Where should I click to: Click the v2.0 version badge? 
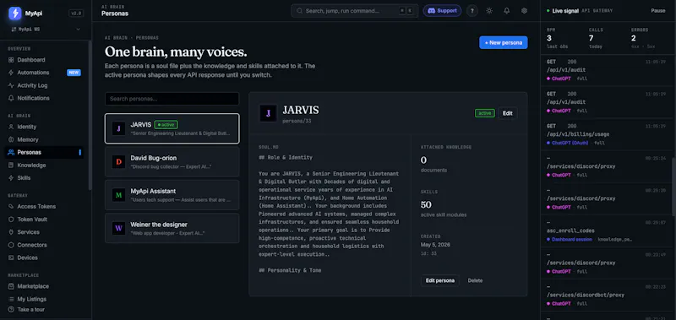coord(76,14)
